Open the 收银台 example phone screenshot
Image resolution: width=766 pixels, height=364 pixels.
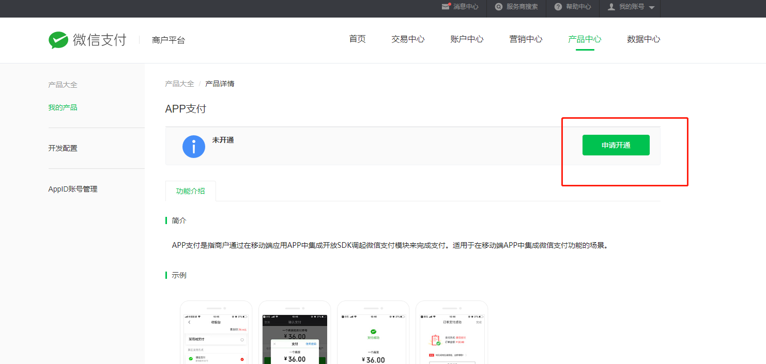point(216,333)
